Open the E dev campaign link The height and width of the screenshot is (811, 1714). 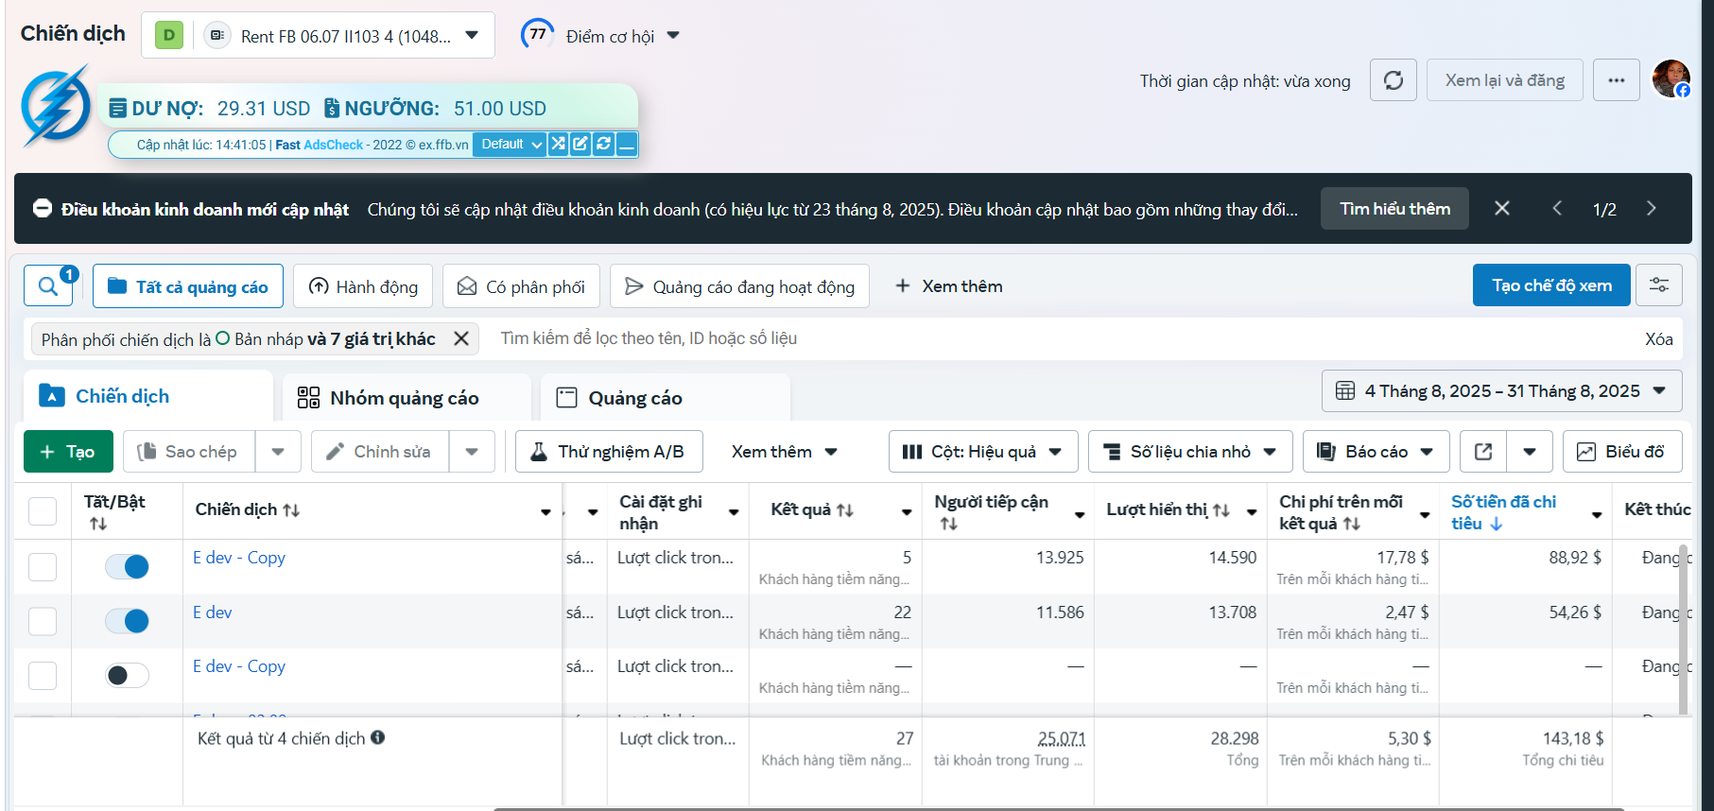click(213, 613)
